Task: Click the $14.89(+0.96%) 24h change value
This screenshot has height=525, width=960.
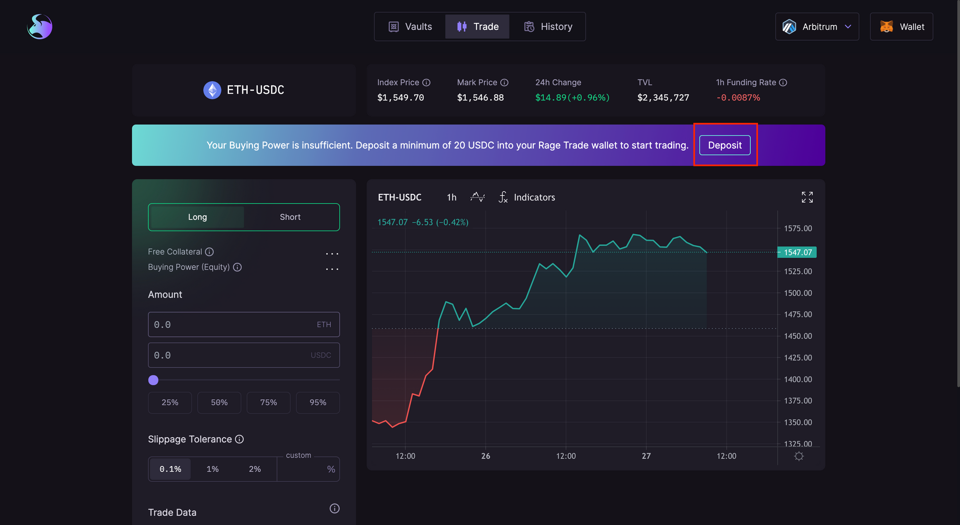Action: [573, 97]
